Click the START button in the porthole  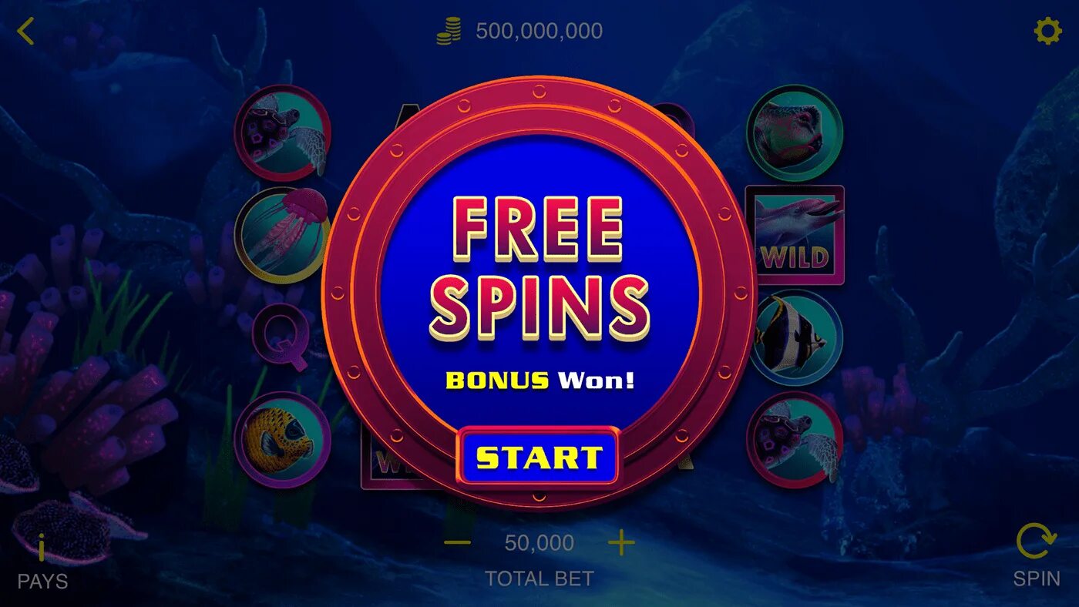539,457
